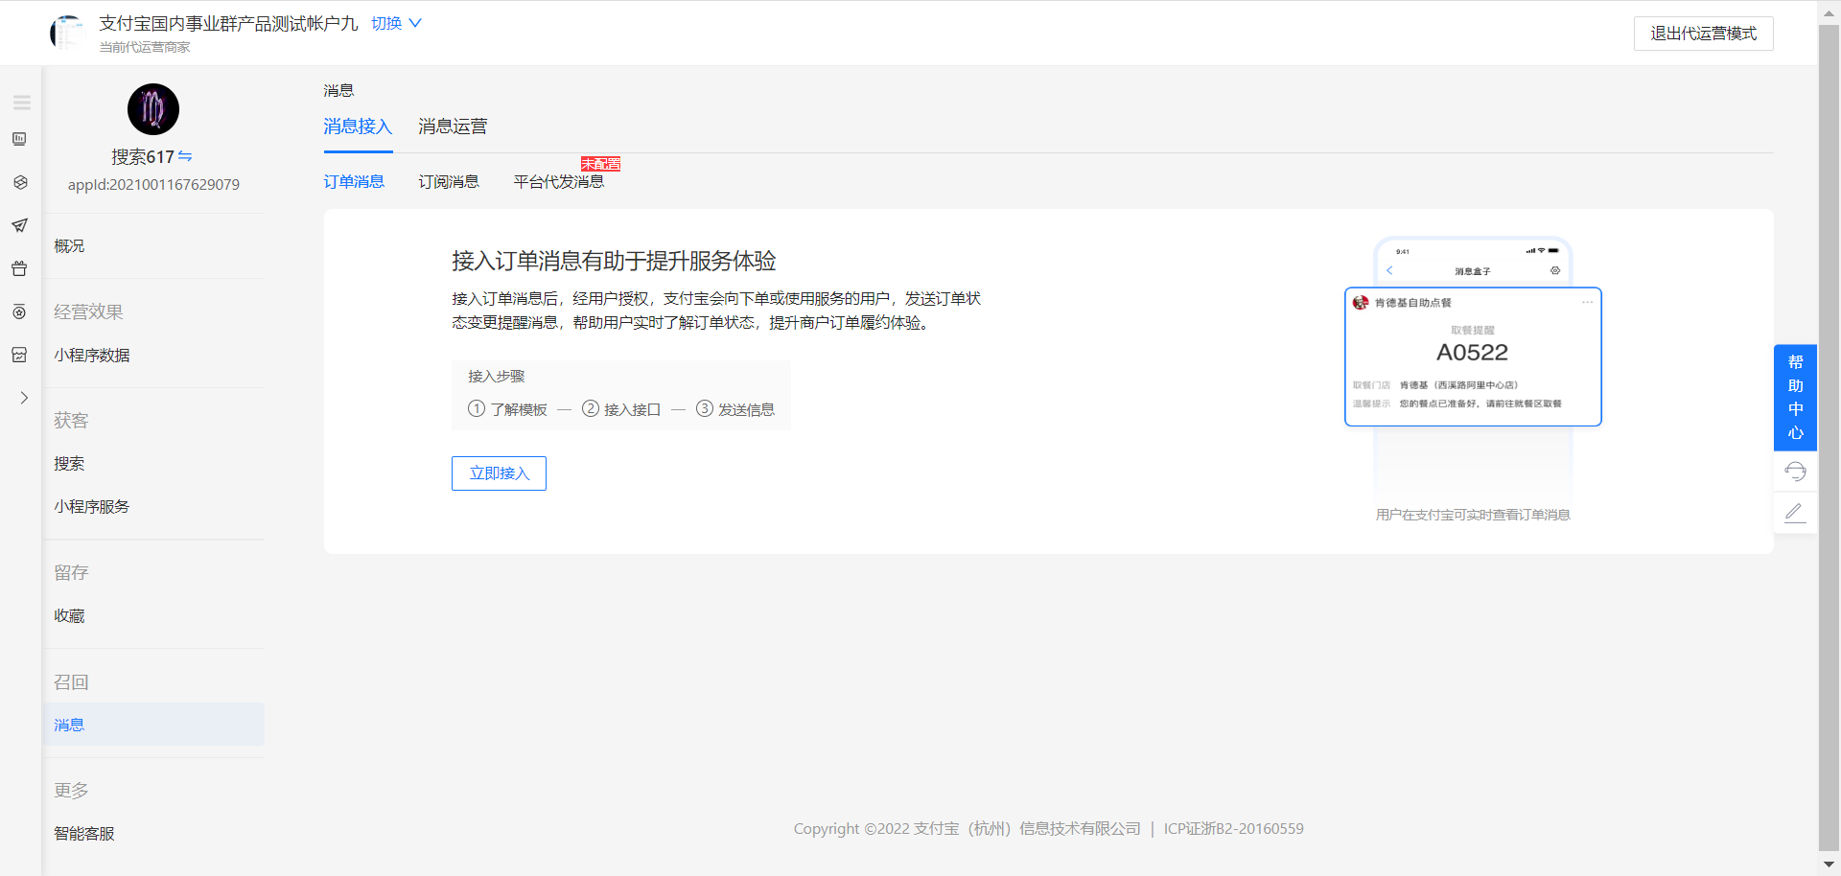1841x876 pixels.
Task: Open the 帮助中心 floating panel
Action: pos(1795,398)
